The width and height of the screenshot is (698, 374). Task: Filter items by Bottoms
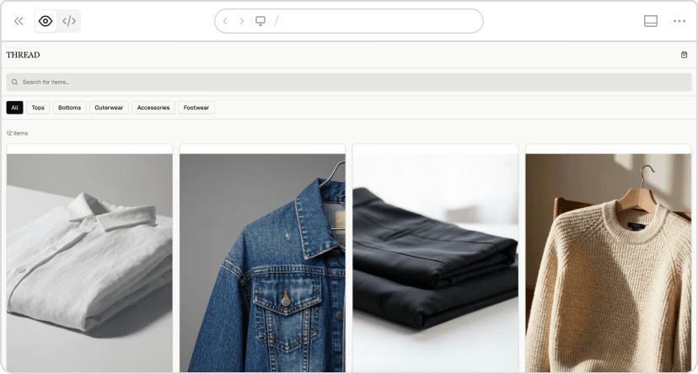coord(69,108)
